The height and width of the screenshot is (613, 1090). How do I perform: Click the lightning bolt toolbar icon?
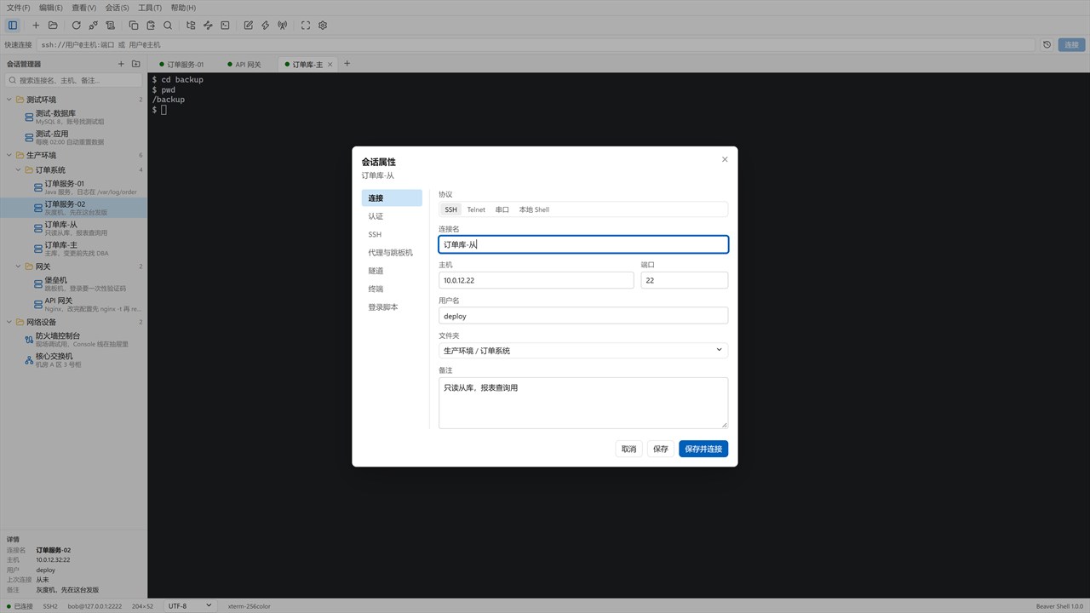(x=266, y=26)
